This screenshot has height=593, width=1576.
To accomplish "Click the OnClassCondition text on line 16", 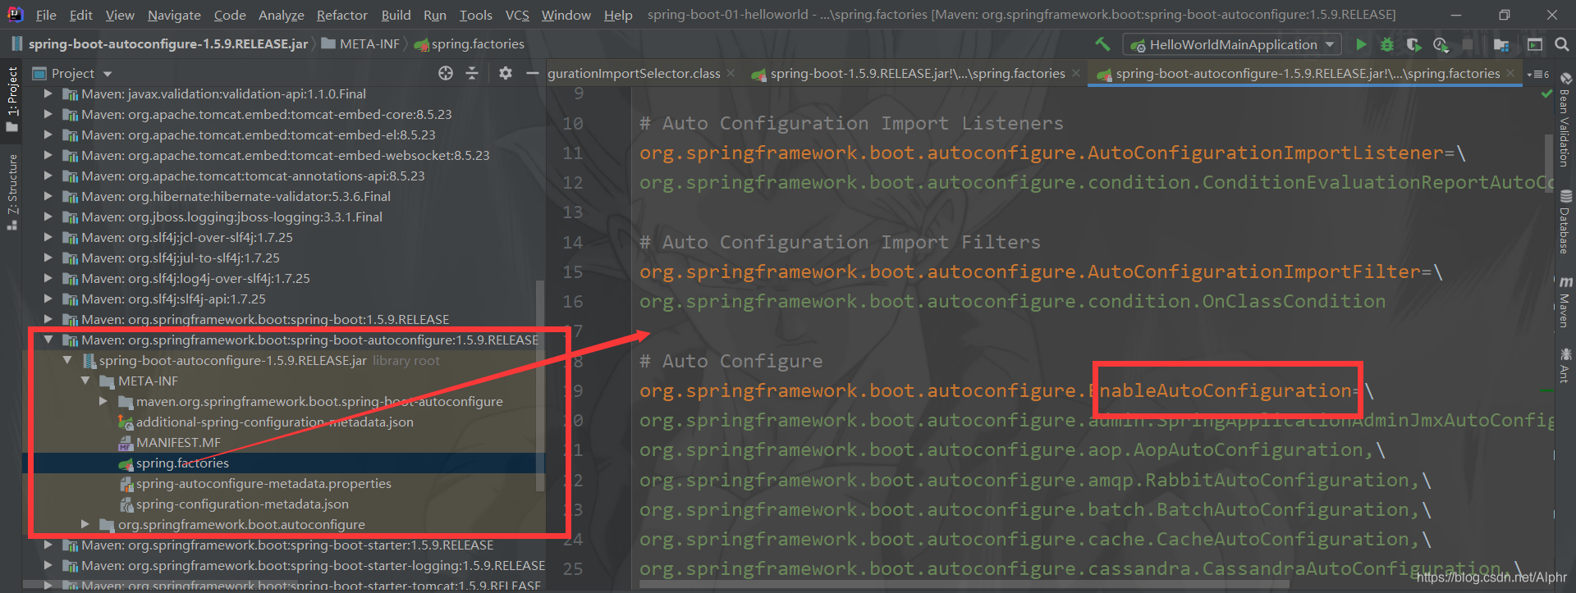I will point(1294,301).
